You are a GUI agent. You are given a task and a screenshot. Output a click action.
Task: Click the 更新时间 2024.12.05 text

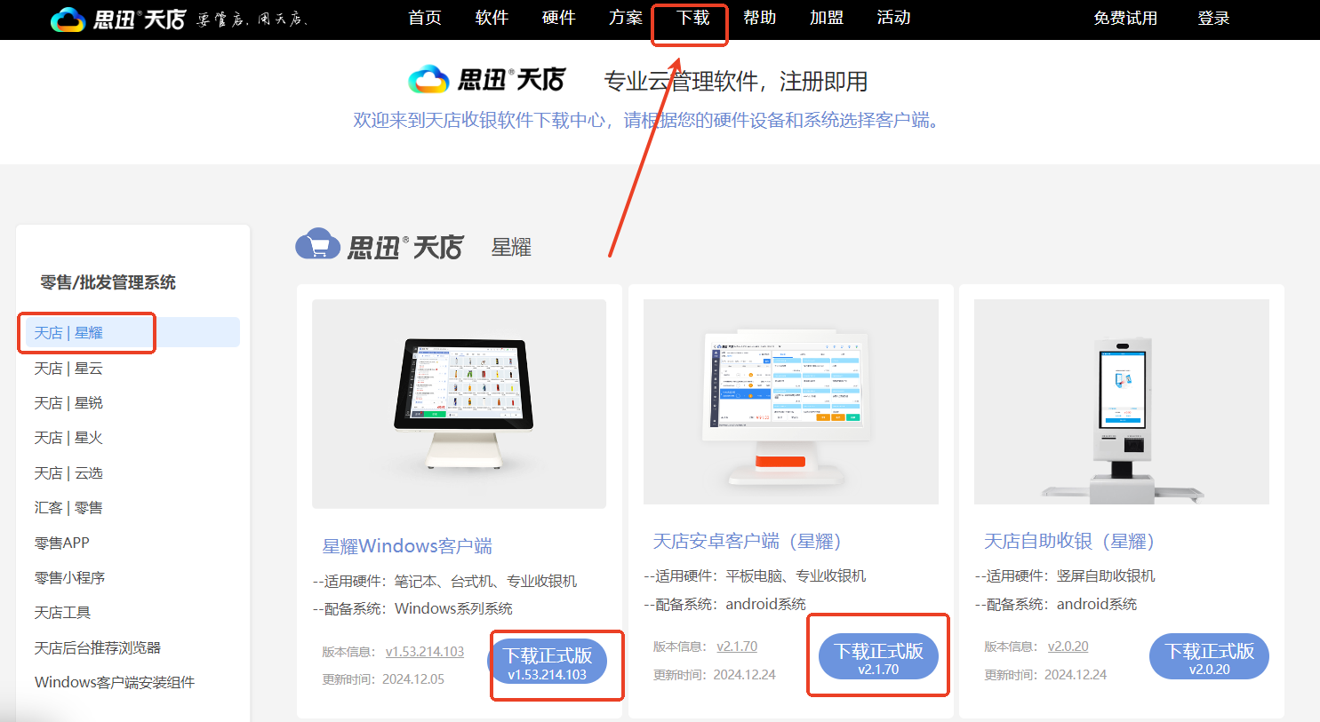(383, 679)
